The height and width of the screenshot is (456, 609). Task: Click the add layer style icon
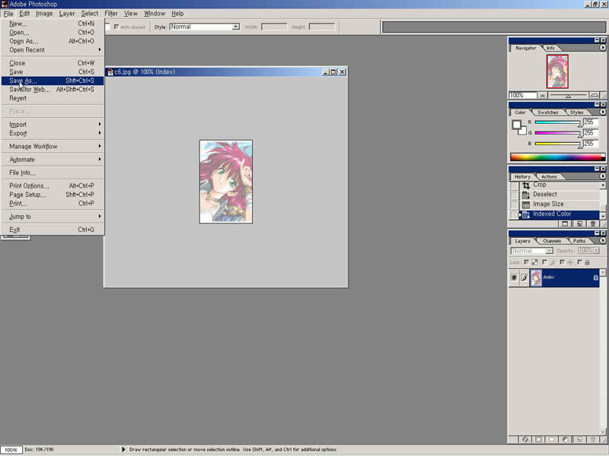[x=525, y=439]
